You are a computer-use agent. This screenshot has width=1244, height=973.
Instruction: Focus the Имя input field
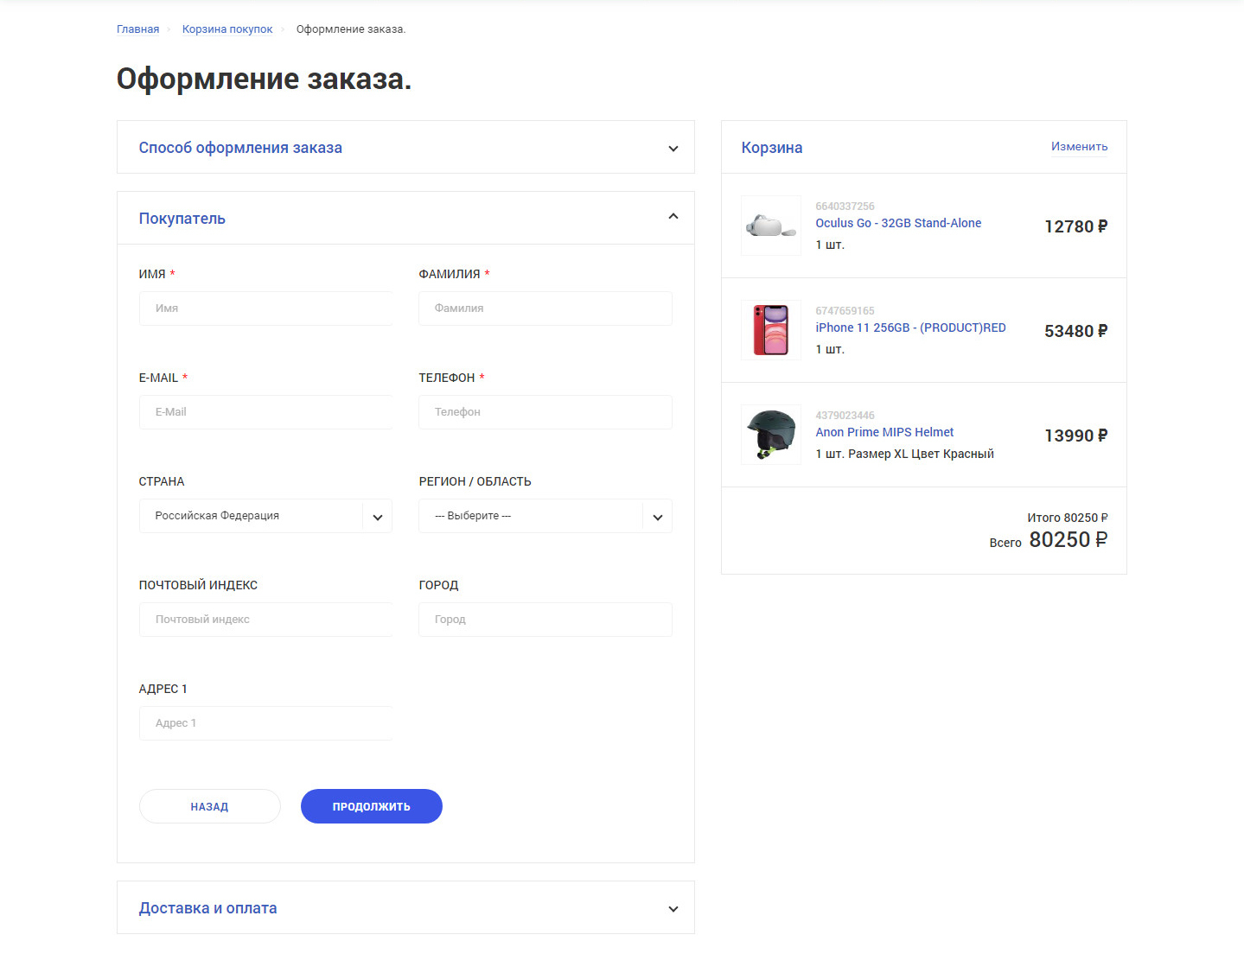(x=265, y=308)
